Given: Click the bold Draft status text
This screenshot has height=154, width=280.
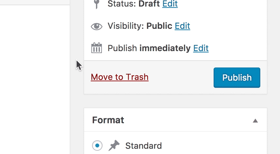Looking at the screenshot, I should [149, 4].
